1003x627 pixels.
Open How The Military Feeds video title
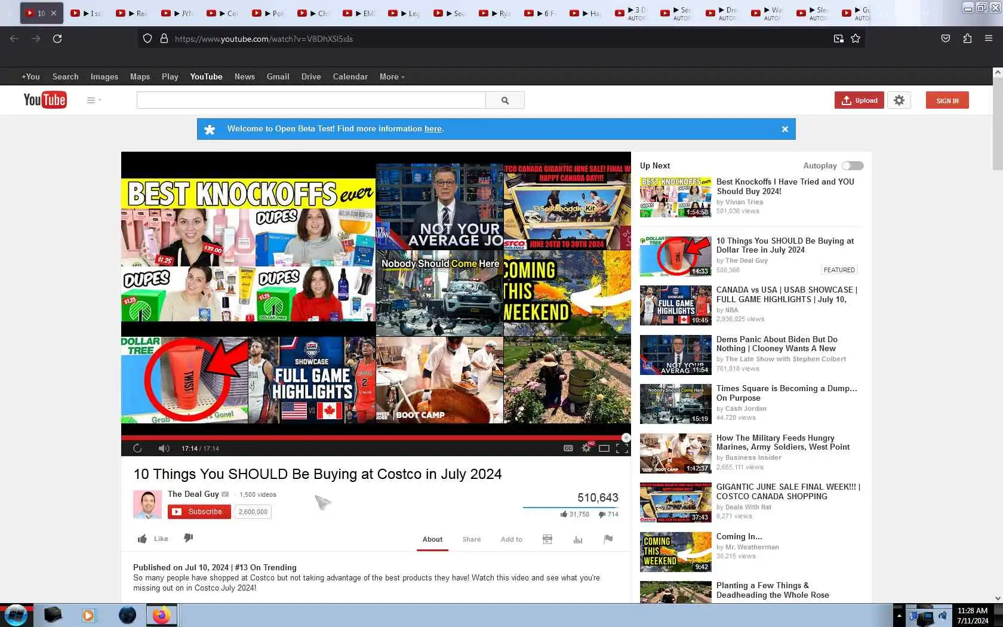click(783, 442)
